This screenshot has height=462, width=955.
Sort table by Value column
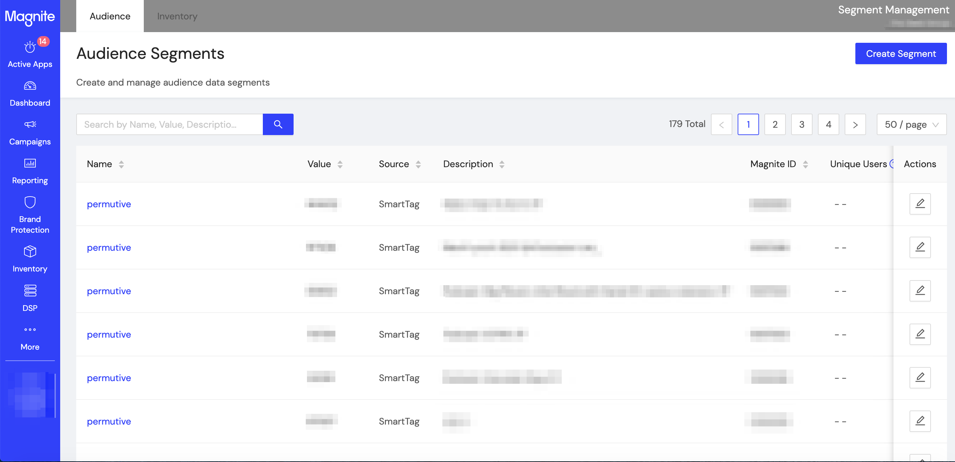(340, 164)
